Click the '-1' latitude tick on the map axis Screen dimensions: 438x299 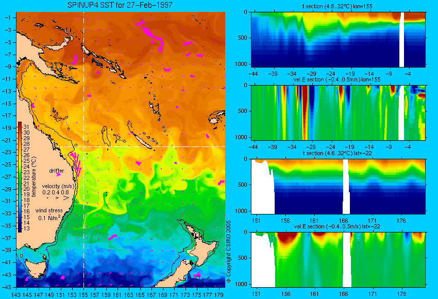coord(8,18)
